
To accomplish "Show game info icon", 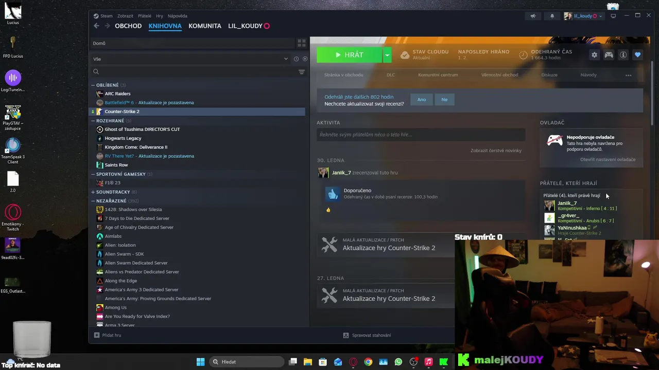I will [623, 55].
